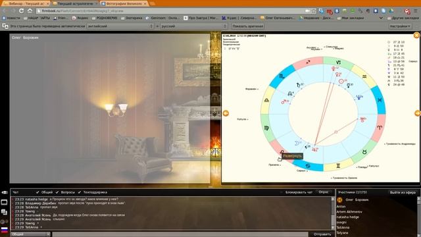
Task: Toggle the Техподдержка chat checkbox
Action: (x=79, y=192)
